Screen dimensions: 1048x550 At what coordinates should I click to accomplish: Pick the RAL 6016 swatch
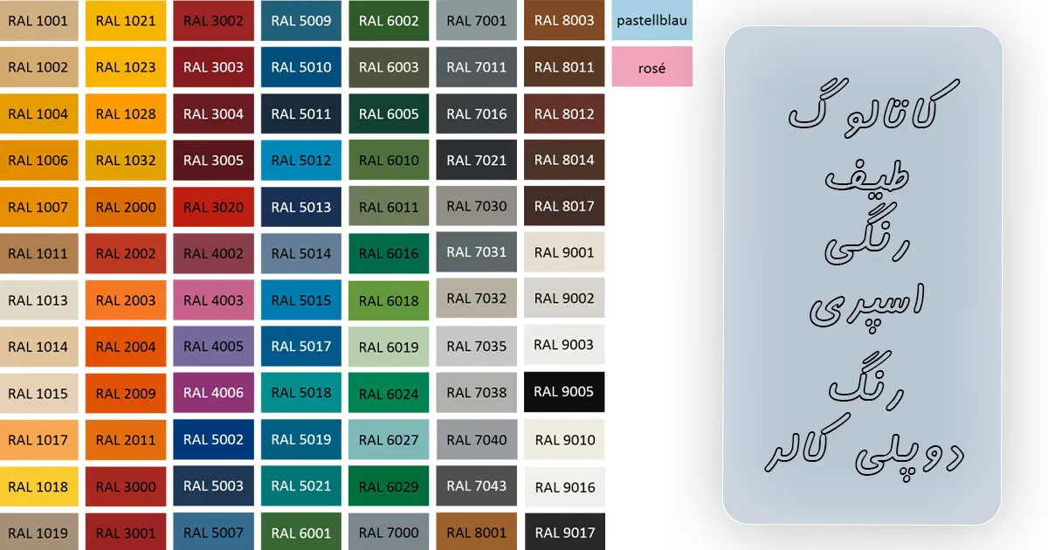coord(389,253)
